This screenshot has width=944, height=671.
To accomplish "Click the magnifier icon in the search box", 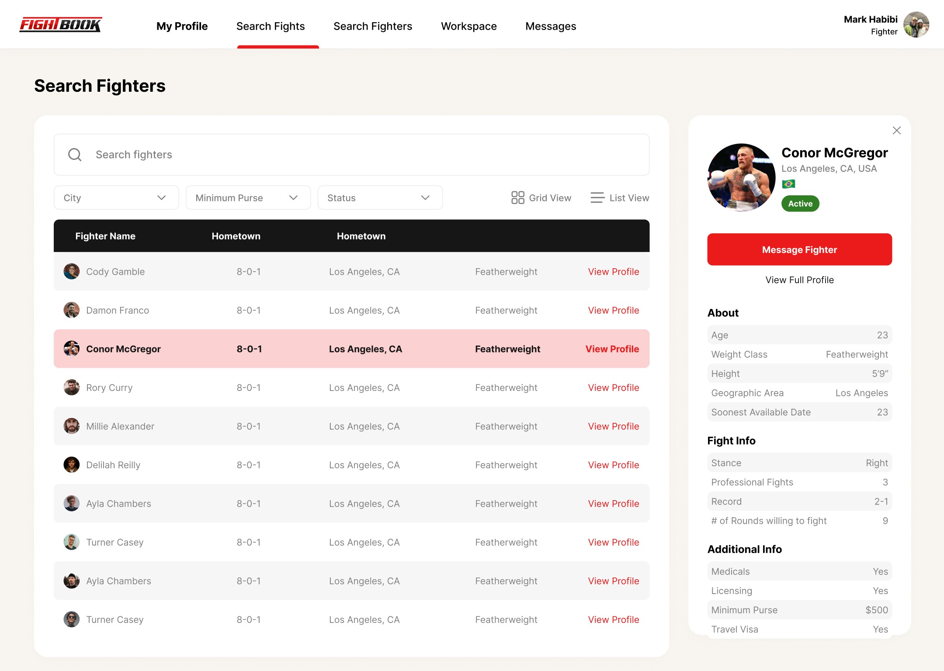I will [x=75, y=155].
